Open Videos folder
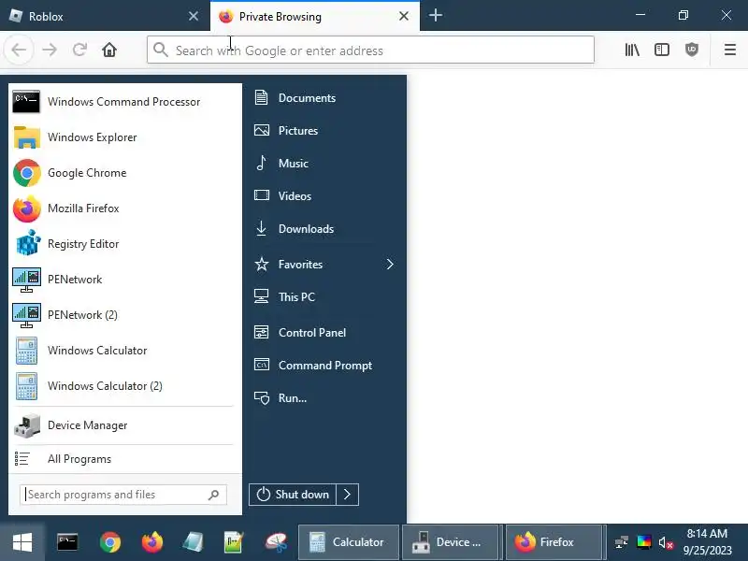The width and height of the screenshot is (748, 561). [x=324, y=196]
